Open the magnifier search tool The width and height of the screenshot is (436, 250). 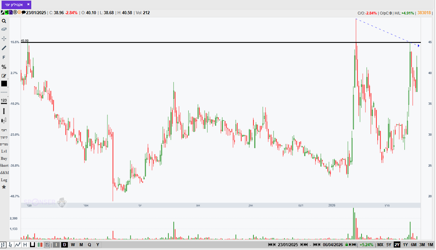tap(4, 21)
